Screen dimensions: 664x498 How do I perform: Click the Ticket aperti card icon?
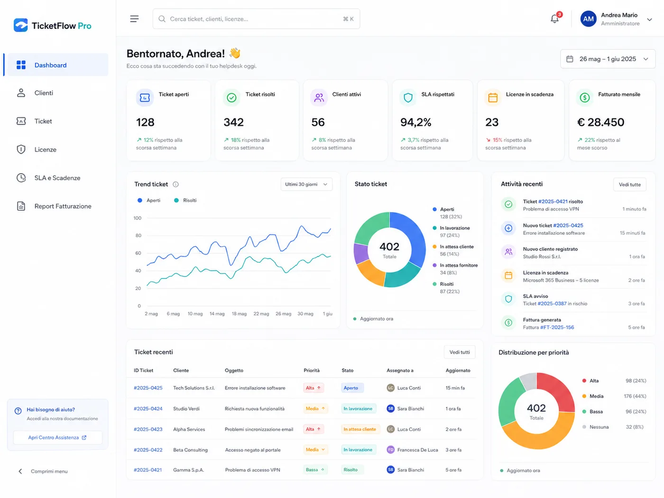pos(145,98)
